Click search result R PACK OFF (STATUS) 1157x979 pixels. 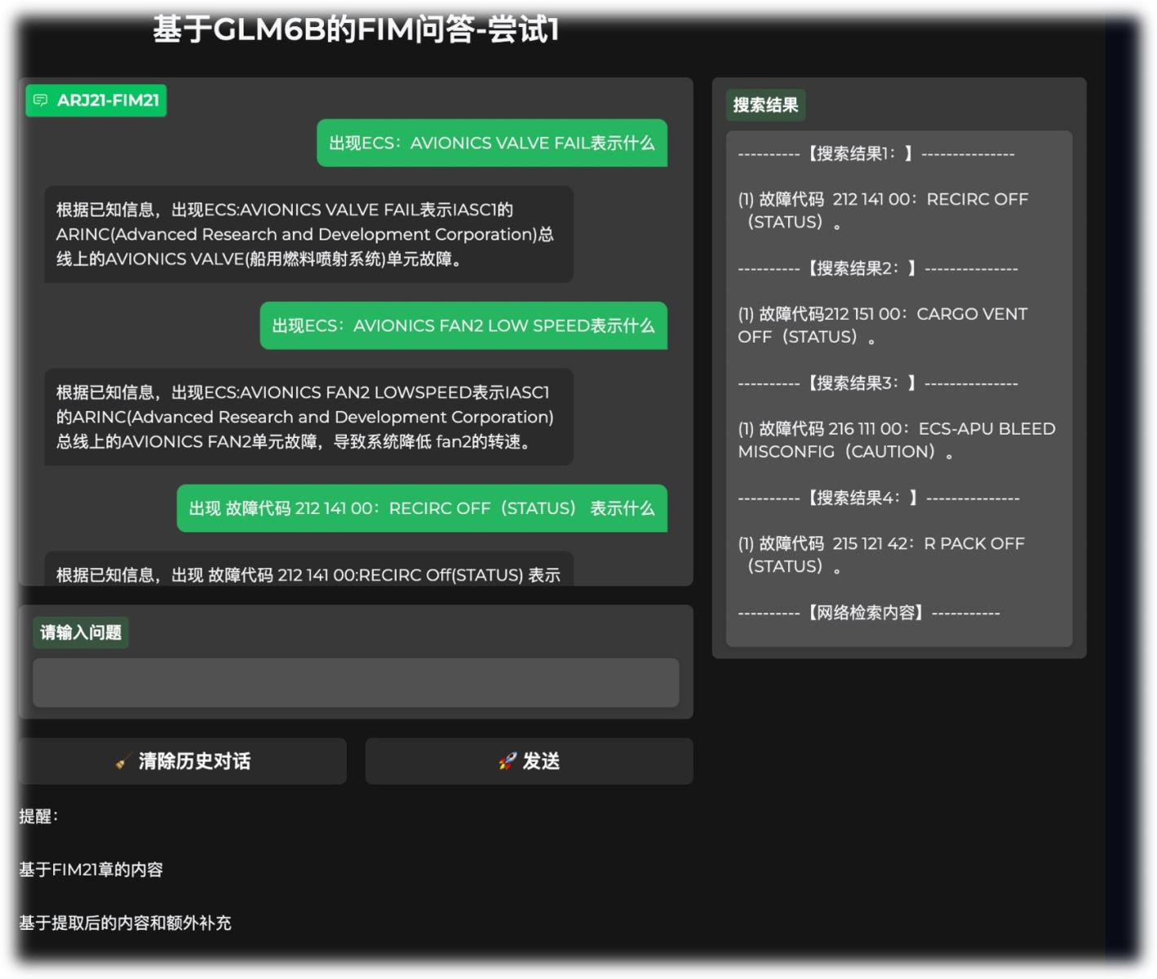click(x=881, y=555)
